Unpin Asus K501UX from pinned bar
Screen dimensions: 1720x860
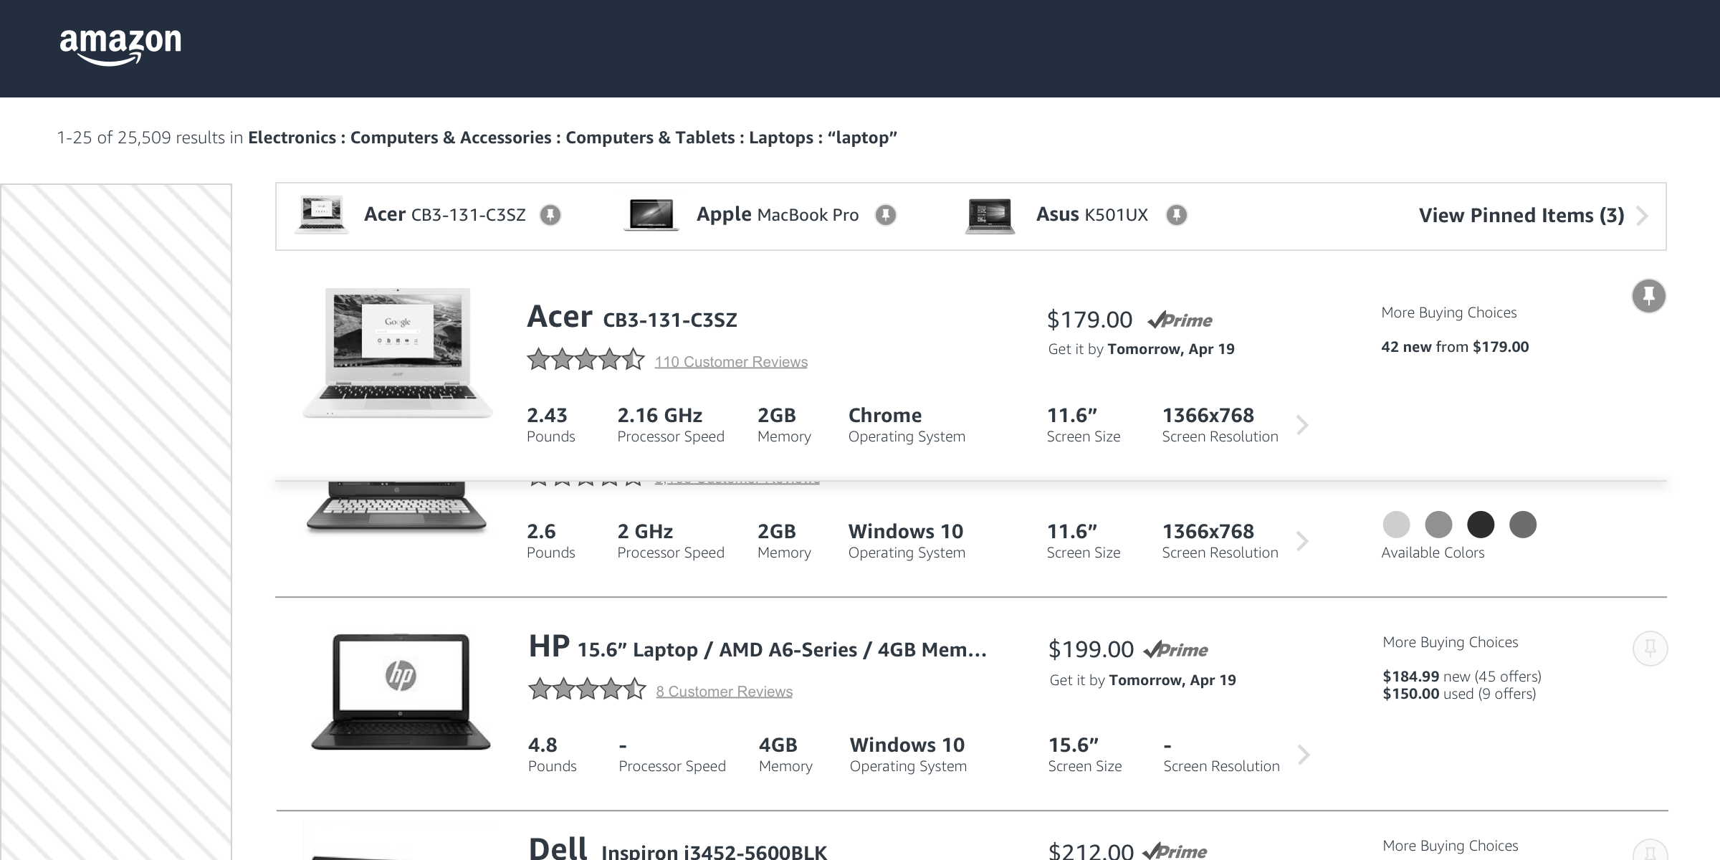(x=1176, y=215)
